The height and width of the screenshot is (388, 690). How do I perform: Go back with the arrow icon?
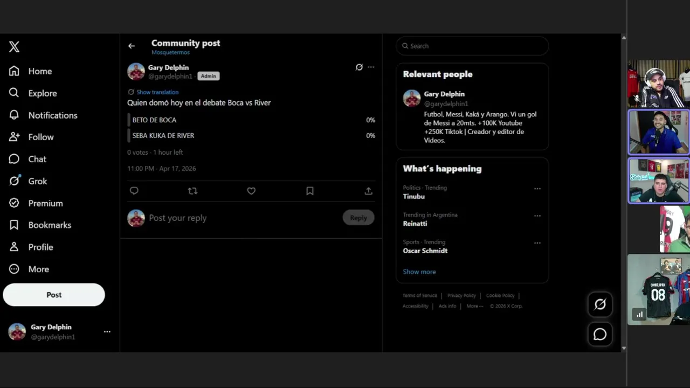click(x=132, y=46)
